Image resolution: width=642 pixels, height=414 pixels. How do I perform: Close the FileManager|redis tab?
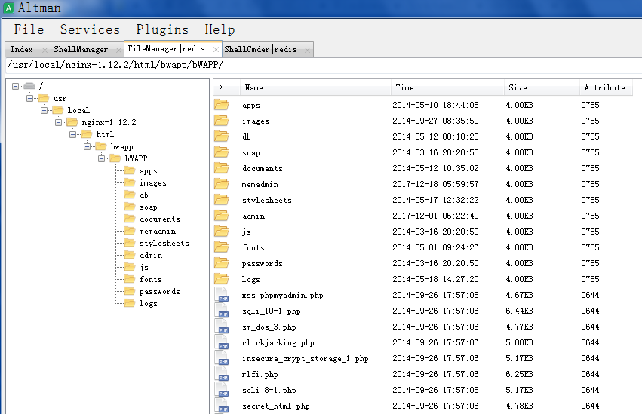coord(216,50)
